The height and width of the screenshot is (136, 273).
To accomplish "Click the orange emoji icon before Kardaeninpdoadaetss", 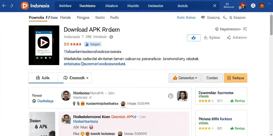I will point(83,104).
